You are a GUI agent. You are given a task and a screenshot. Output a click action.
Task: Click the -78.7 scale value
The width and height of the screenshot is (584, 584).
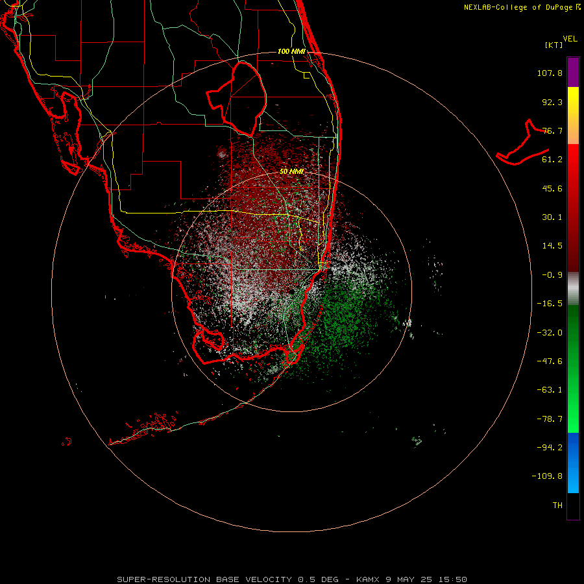[x=550, y=419]
